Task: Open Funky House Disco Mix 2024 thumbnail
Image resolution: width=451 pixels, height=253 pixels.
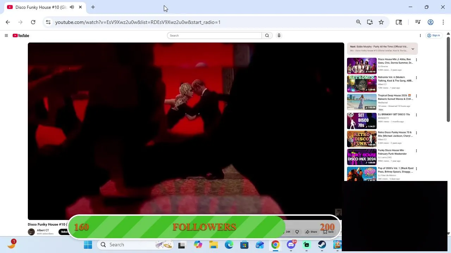Action: (x=362, y=156)
